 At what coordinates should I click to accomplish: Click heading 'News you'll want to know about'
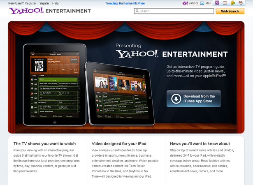(x=200, y=144)
